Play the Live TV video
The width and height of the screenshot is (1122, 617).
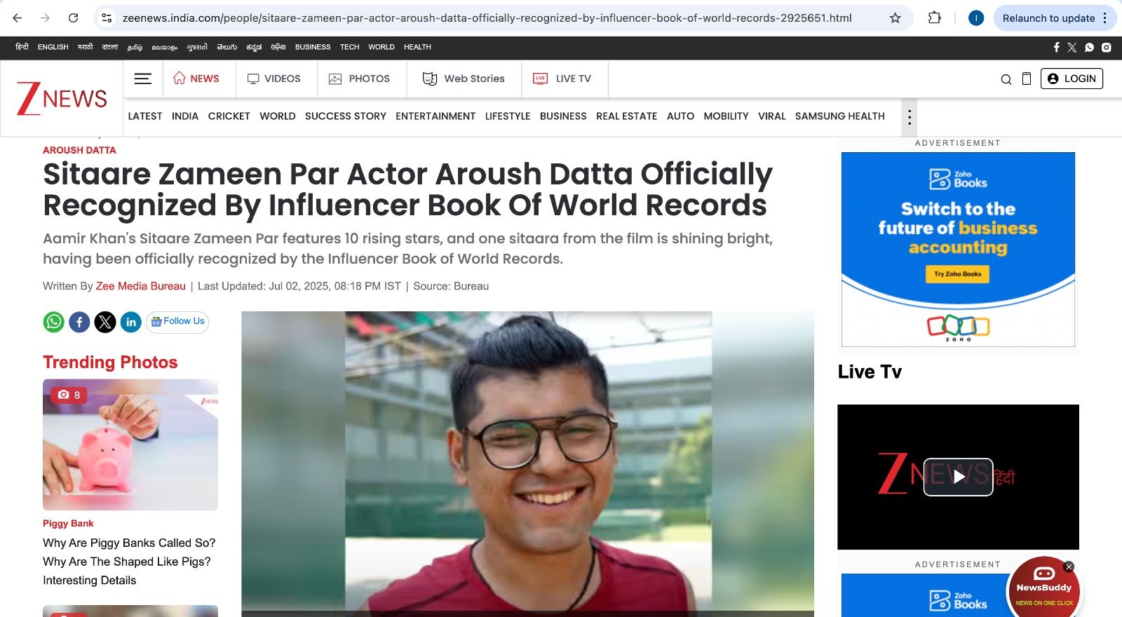pyautogui.click(x=958, y=477)
